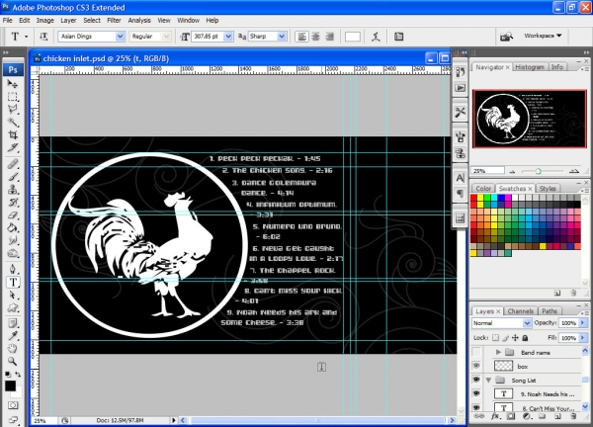Select the Pen tool
This screenshot has width=593, height=427.
(x=13, y=269)
